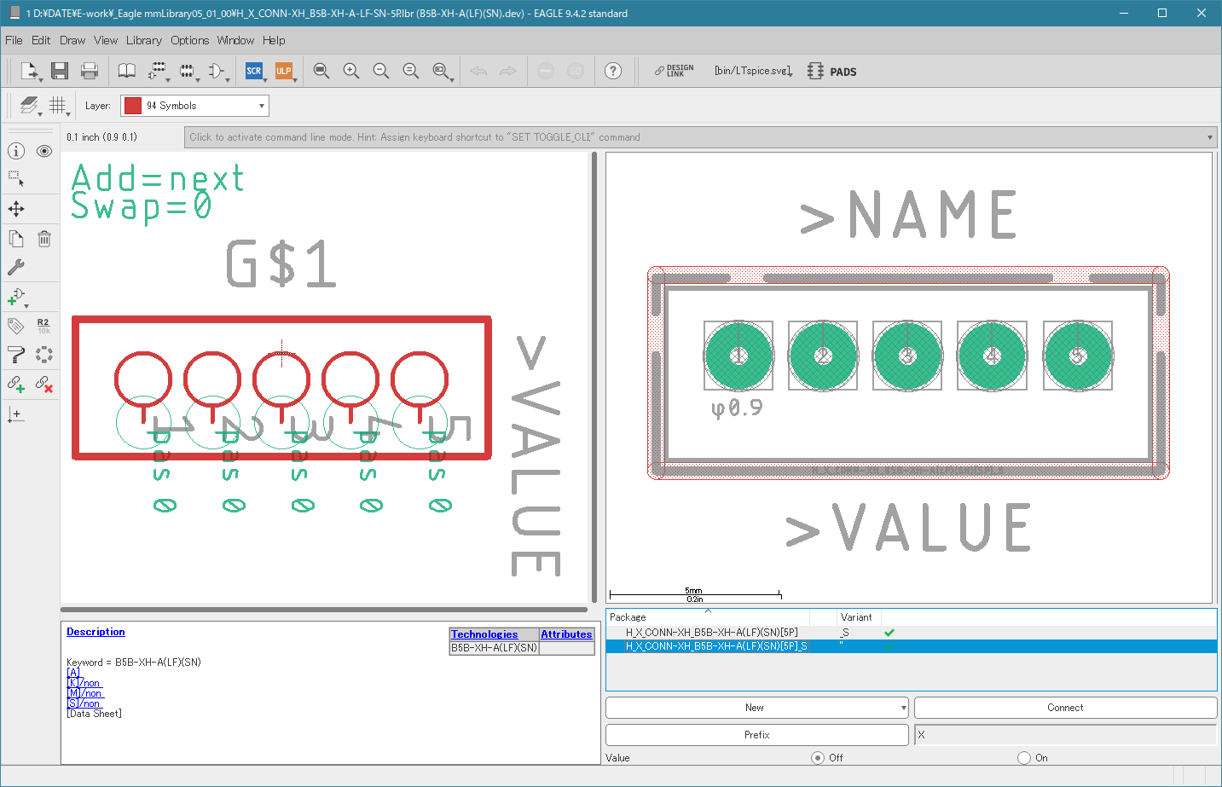Screen dimensions: 1222x787
Task: Open the Help question mark icon
Action: click(x=613, y=71)
